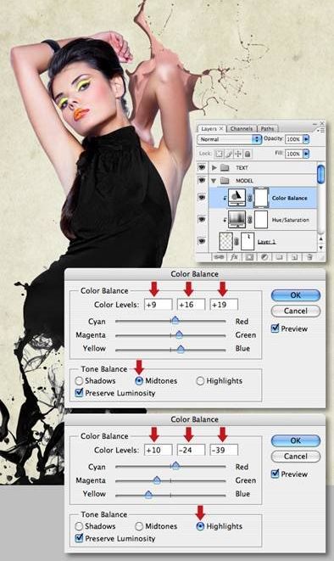The width and height of the screenshot is (334, 561).
Task: Delete layer using the trash icon
Action: coord(309,257)
